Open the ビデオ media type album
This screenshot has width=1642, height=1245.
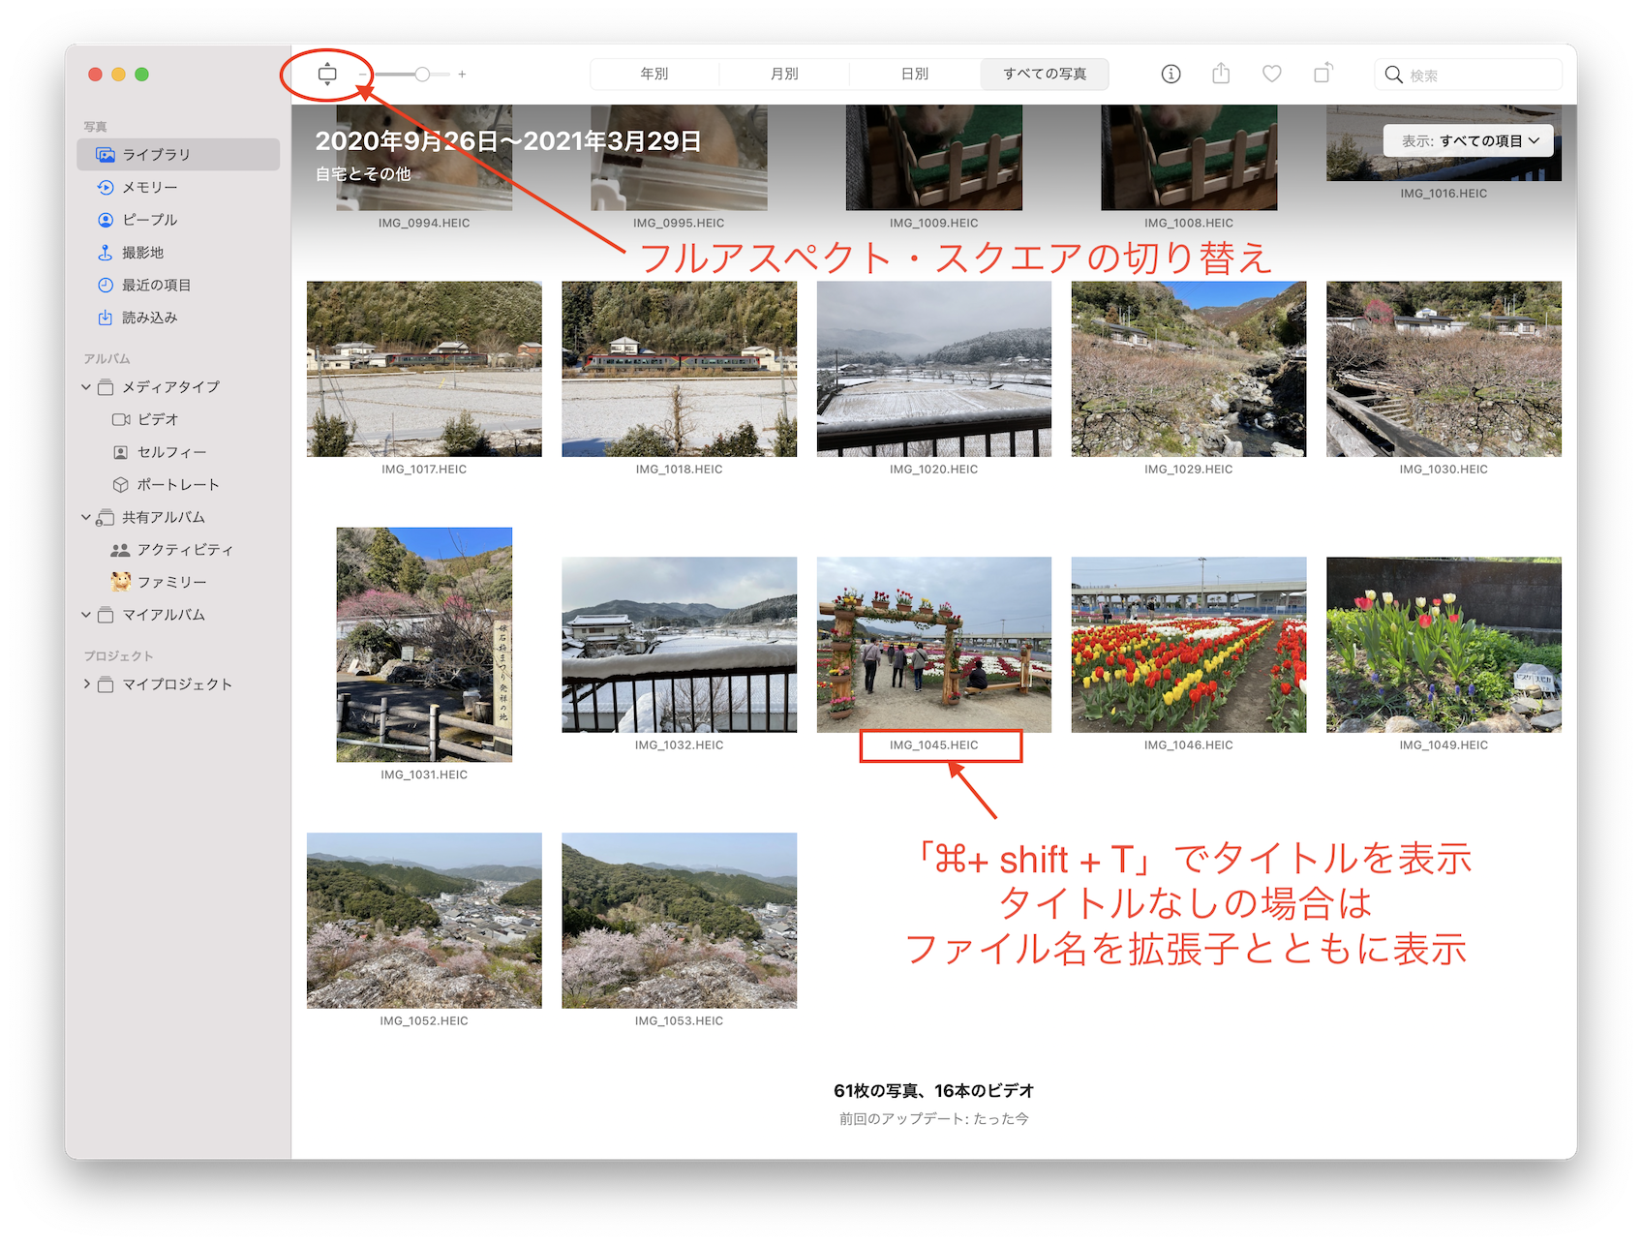(157, 419)
